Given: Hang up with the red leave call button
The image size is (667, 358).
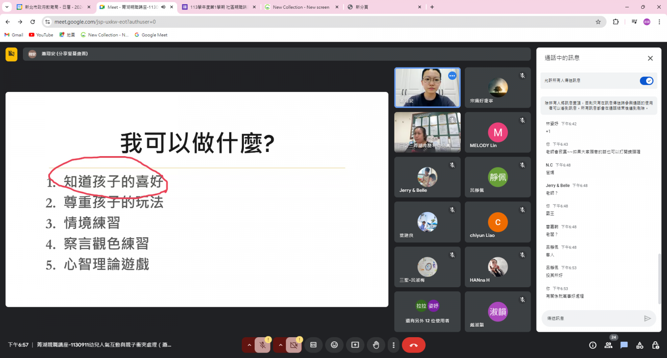Looking at the screenshot, I should click(x=414, y=345).
